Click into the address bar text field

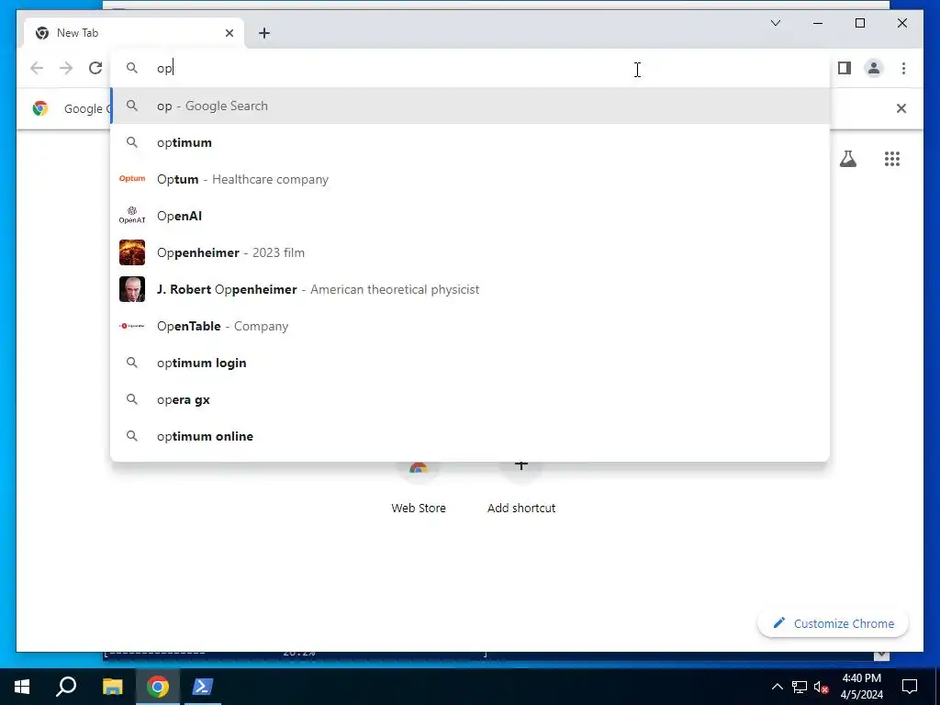470,68
